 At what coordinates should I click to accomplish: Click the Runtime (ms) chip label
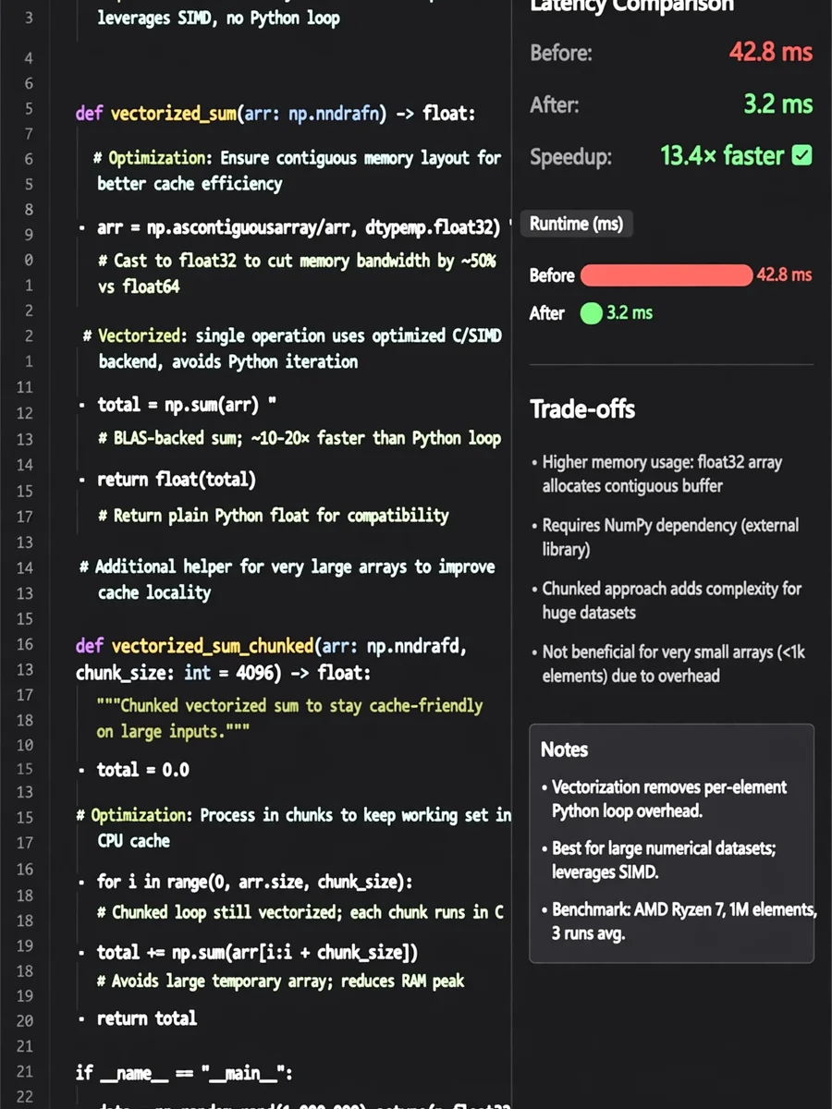[577, 224]
